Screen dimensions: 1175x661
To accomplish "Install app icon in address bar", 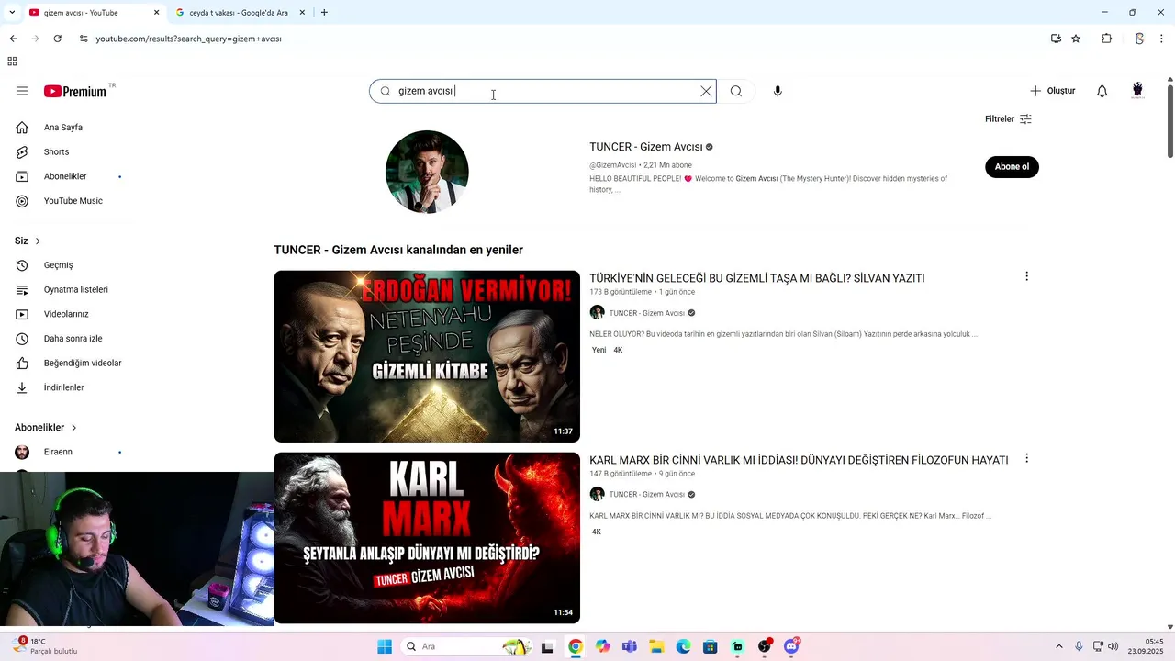I will [1056, 39].
